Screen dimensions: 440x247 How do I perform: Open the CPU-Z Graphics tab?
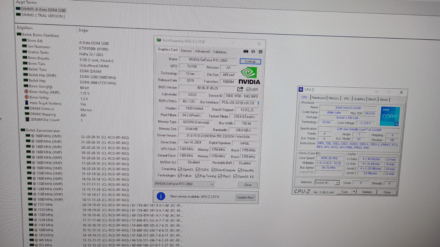pyautogui.click(x=359, y=99)
